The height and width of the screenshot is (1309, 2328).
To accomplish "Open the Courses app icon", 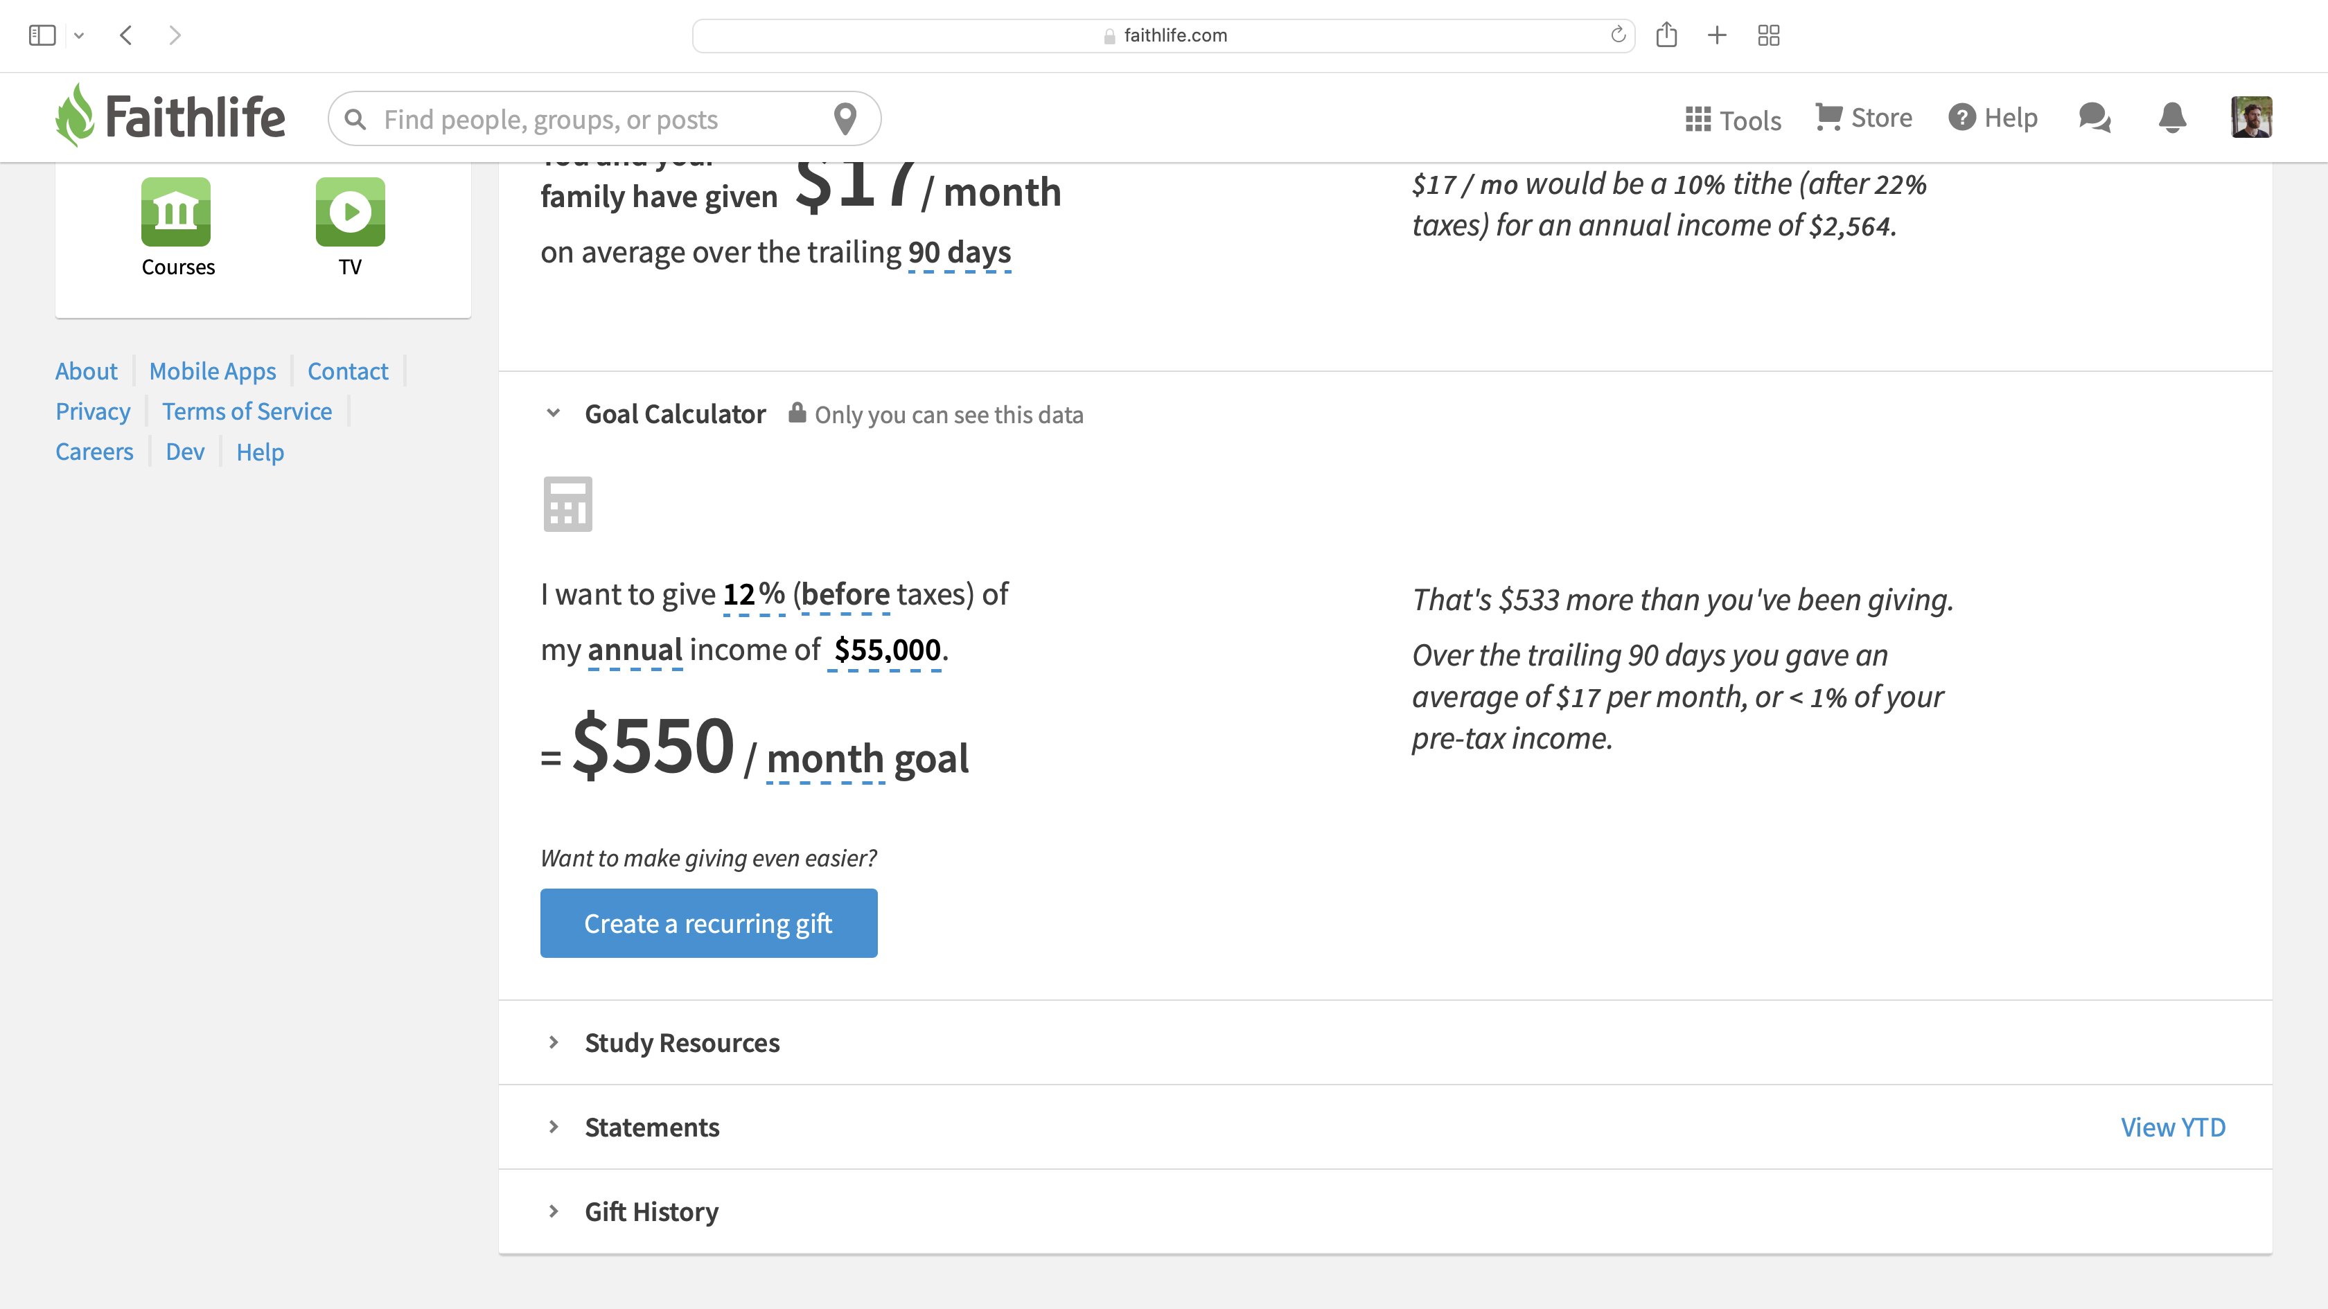I will (x=176, y=213).
